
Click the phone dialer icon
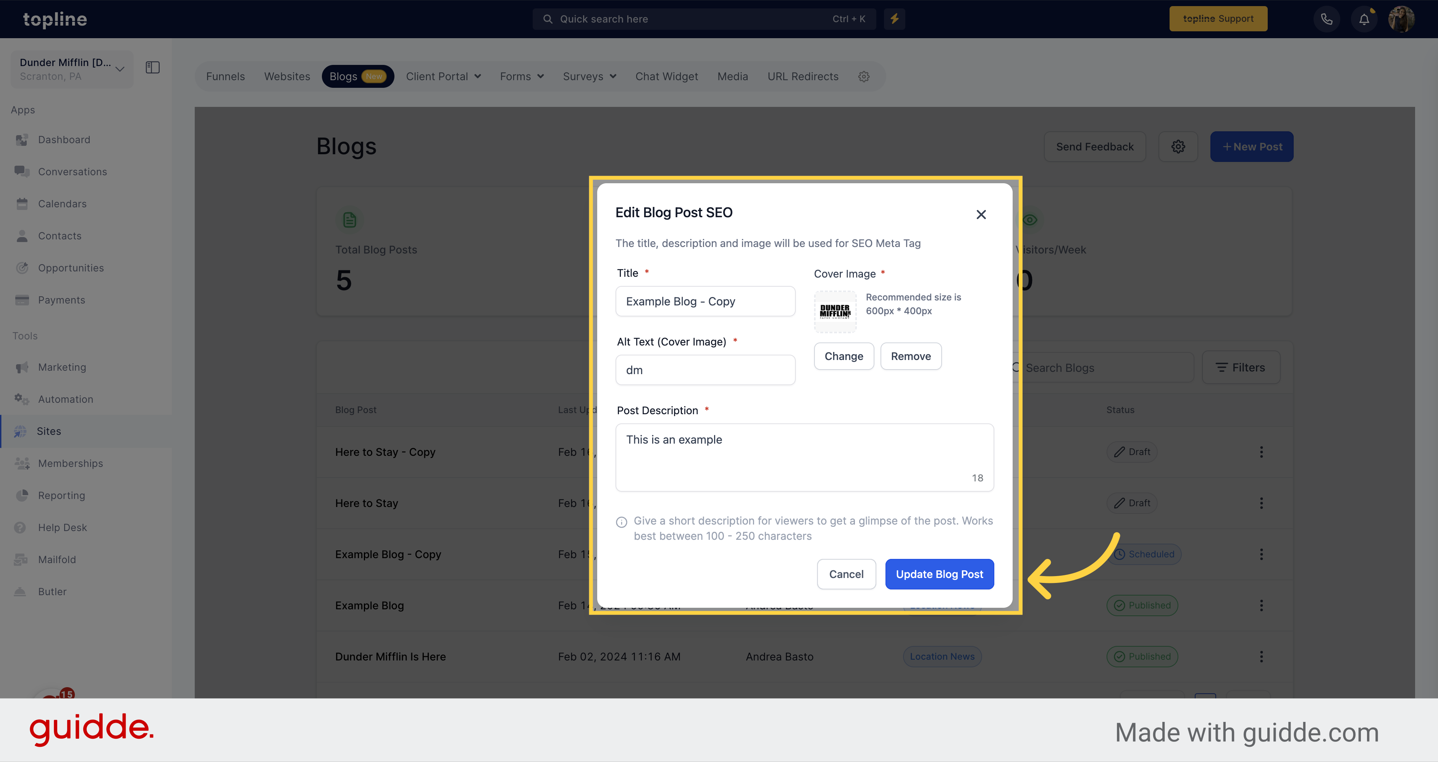point(1327,19)
